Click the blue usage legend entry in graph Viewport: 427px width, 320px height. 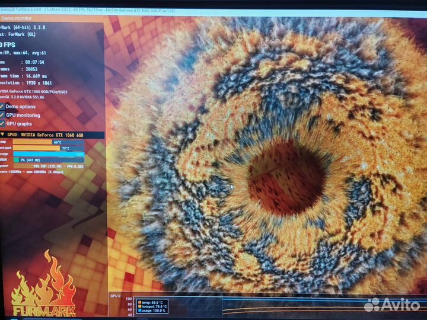click(152, 310)
